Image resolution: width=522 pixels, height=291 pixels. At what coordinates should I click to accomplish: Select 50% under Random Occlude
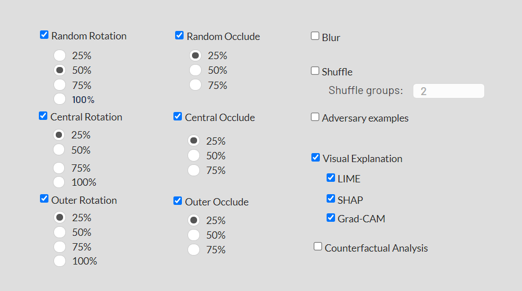195,70
